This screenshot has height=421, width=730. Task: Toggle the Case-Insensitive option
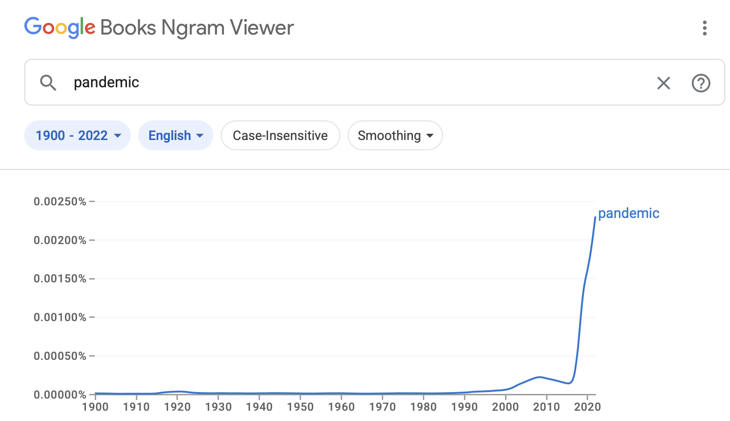pyautogui.click(x=280, y=135)
